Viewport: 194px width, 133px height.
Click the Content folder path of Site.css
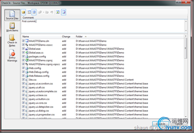(105, 80)
